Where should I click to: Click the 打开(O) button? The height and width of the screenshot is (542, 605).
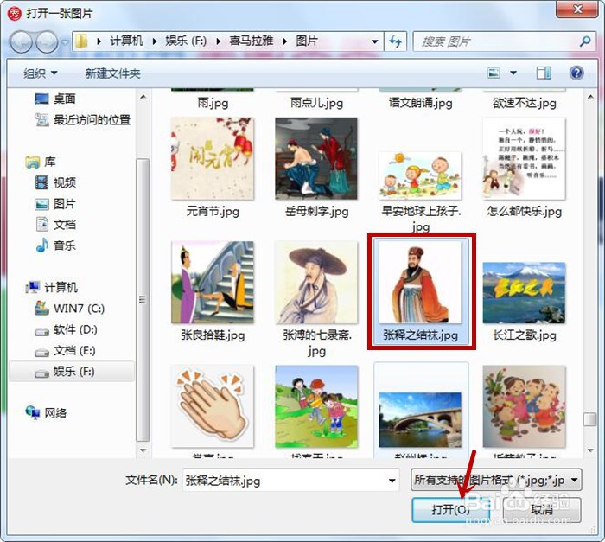click(450, 510)
